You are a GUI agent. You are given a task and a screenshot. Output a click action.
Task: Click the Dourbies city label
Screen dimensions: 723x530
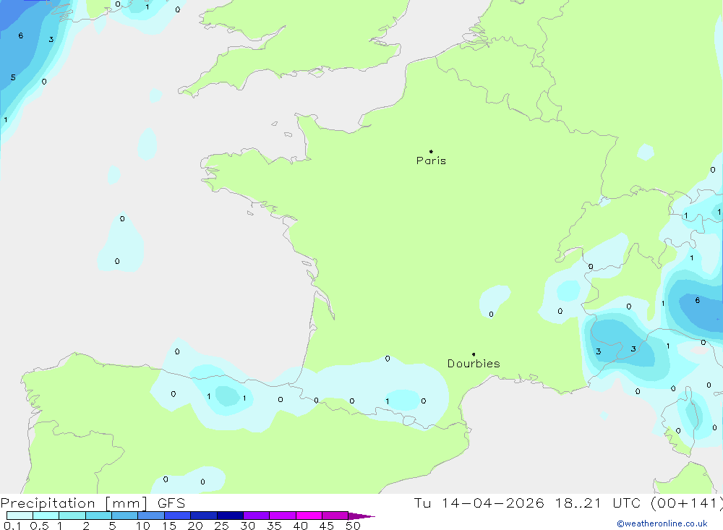[x=474, y=364]
